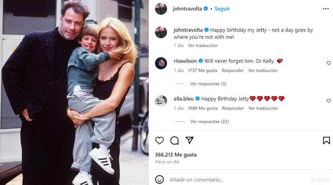
Task: Open ella.bleu's profile avatar
Action: point(161,101)
